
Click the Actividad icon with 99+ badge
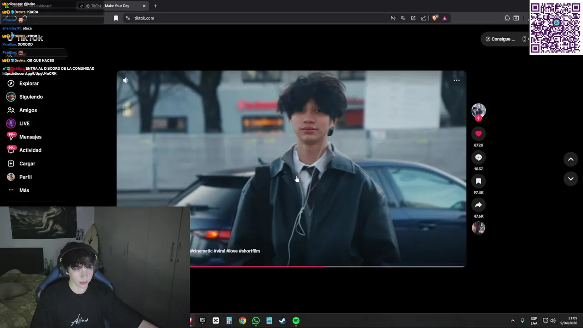point(11,150)
